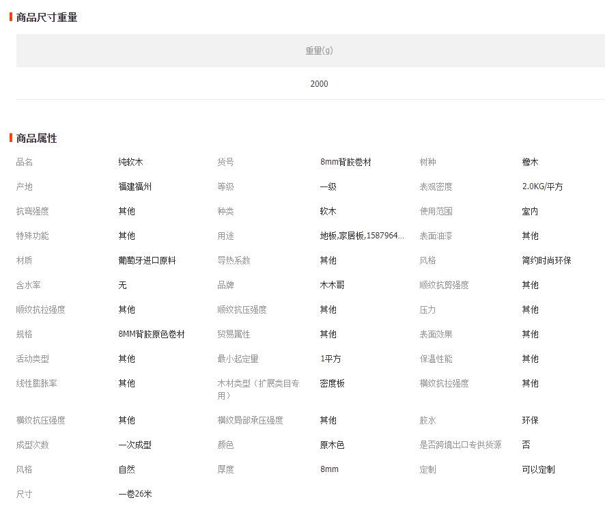Click the truncated 地板,家居板 usage value
The width and height of the screenshot is (605, 513).
(362, 236)
